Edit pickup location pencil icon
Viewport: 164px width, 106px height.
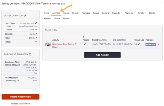coord(139,44)
